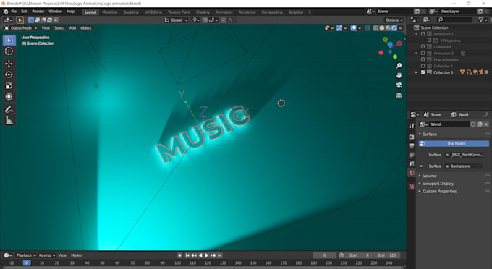Open the File menu
The width and height of the screenshot is (492, 269).
pyautogui.click(x=14, y=12)
